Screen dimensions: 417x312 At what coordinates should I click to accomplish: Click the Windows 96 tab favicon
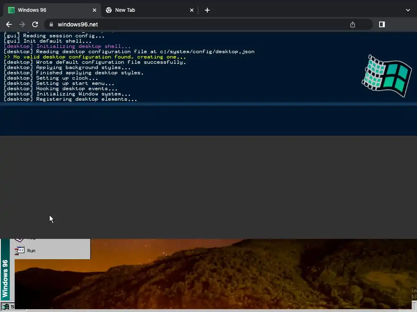(x=11, y=10)
